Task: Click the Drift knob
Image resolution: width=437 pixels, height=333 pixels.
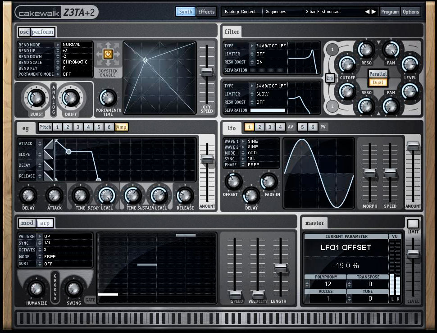Action: [x=71, y=97]
